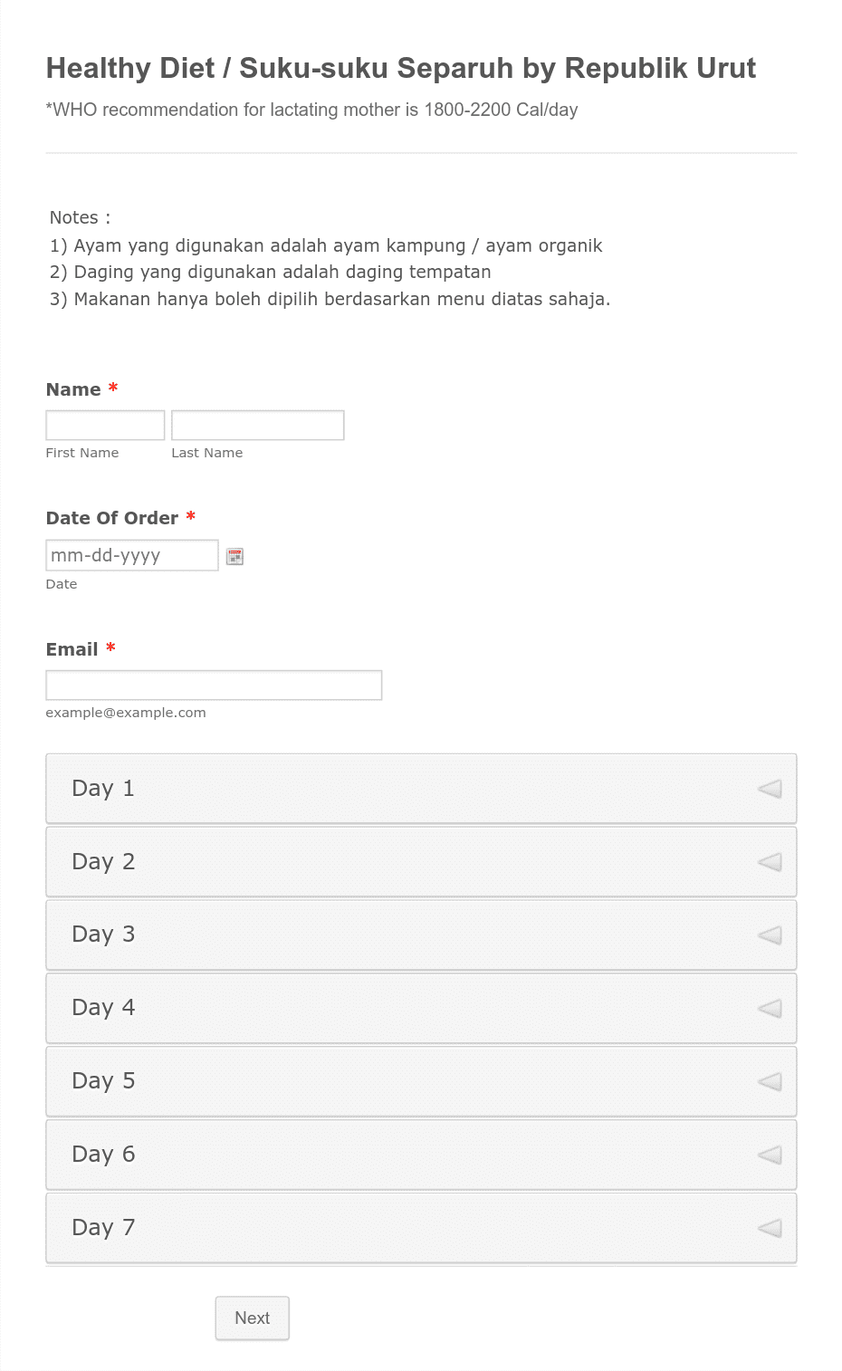
Task: Click the Day 2 collapse arrow icon
Action: point(770,862)
